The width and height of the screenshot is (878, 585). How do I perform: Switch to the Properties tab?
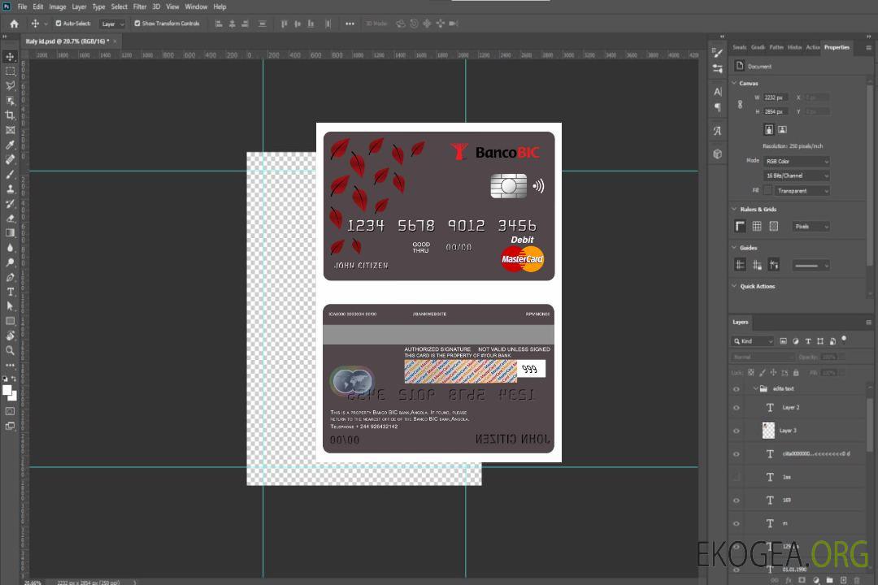pyautogui.click(x=837, y=47)
